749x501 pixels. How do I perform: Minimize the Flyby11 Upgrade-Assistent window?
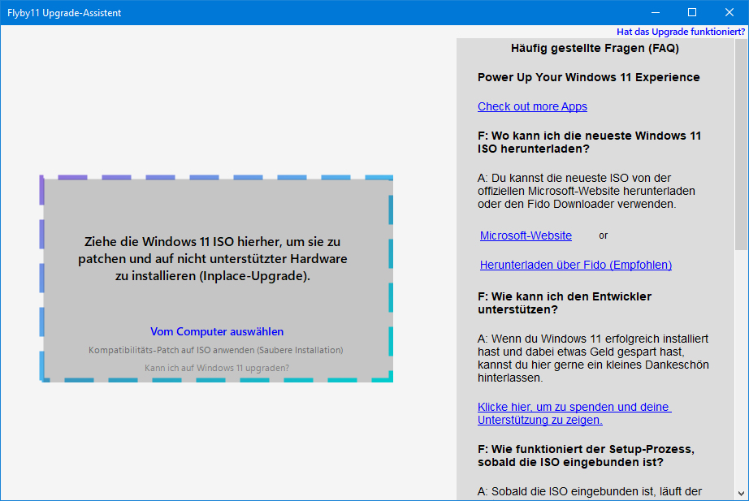point(656,12)
